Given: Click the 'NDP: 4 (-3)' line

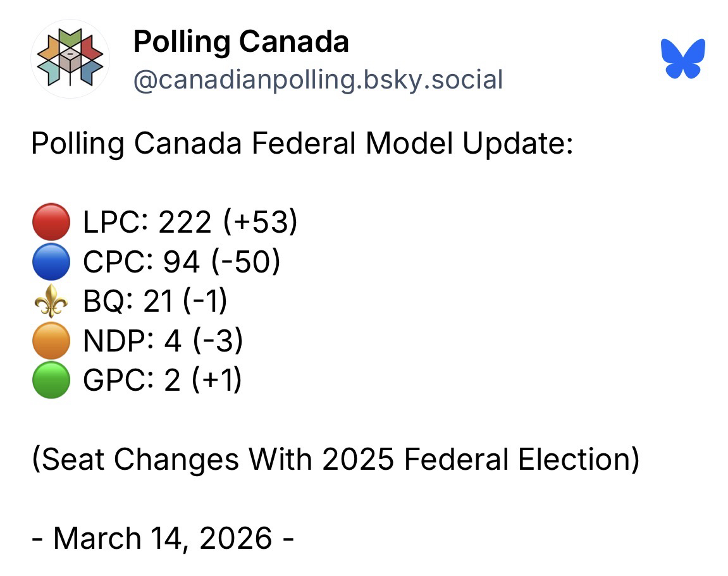Looking at the screenshot, I should coord(163,341).
